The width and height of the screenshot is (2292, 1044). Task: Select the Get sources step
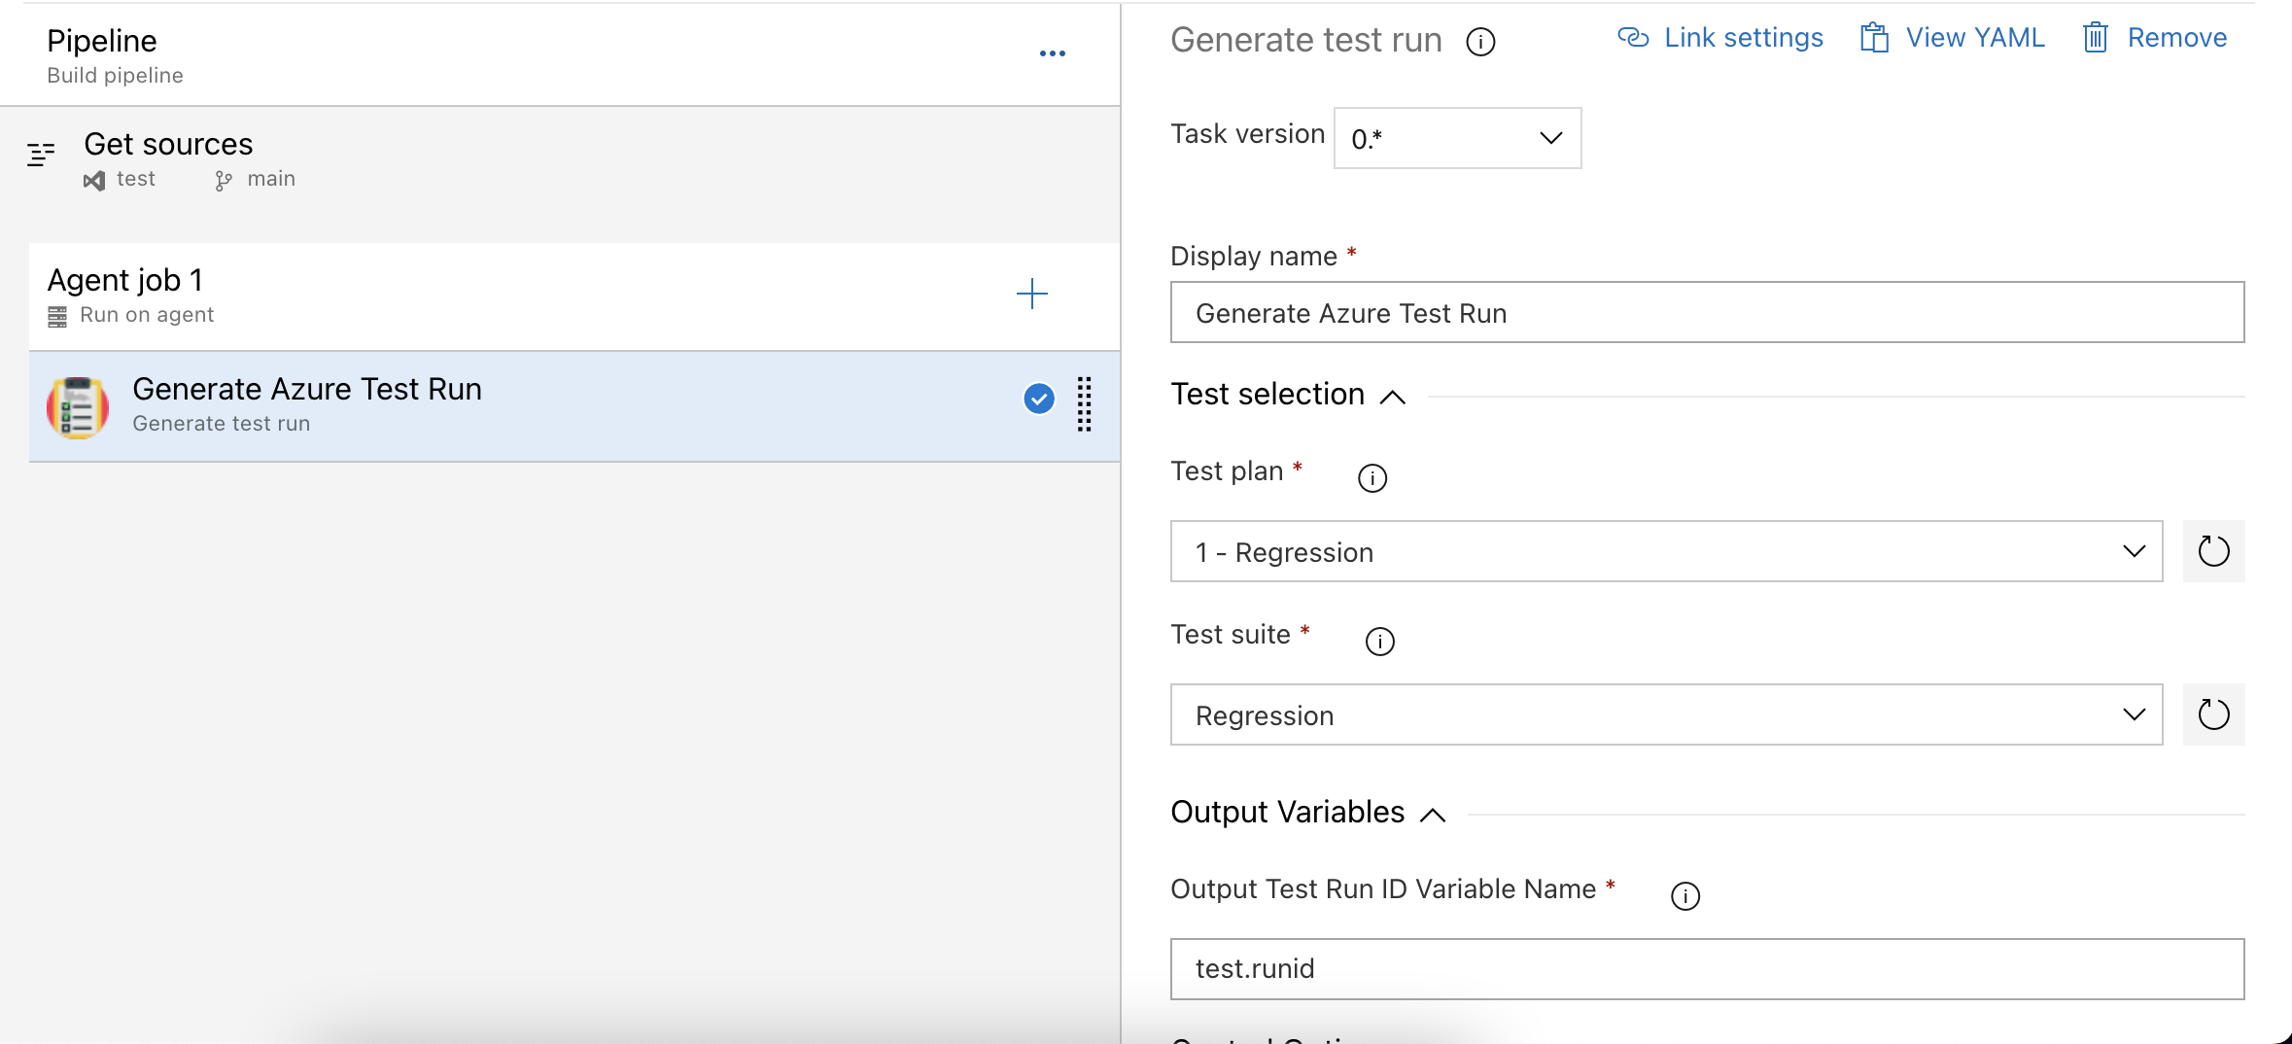pos(168,144)
